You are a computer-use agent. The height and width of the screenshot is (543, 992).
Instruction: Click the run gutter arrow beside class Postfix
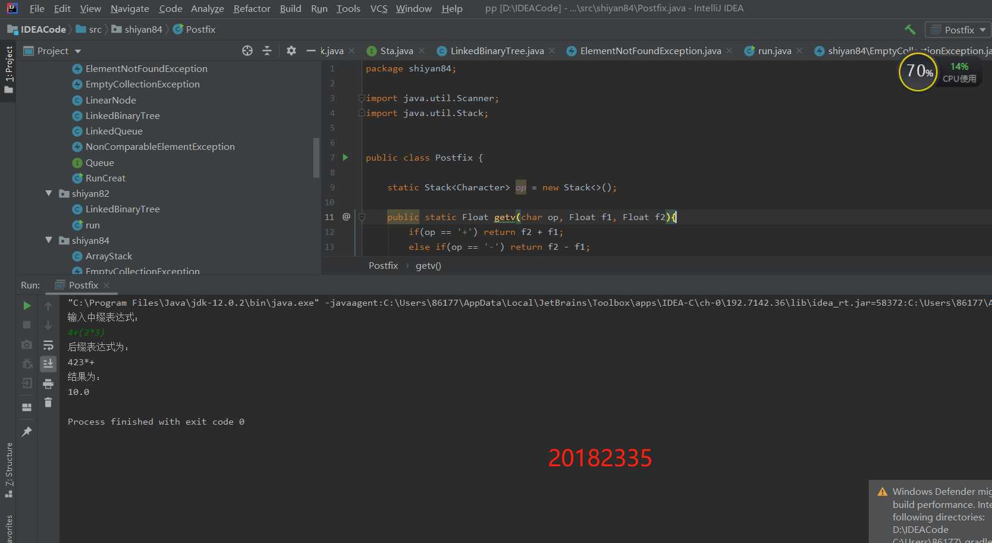coord(346,158)
